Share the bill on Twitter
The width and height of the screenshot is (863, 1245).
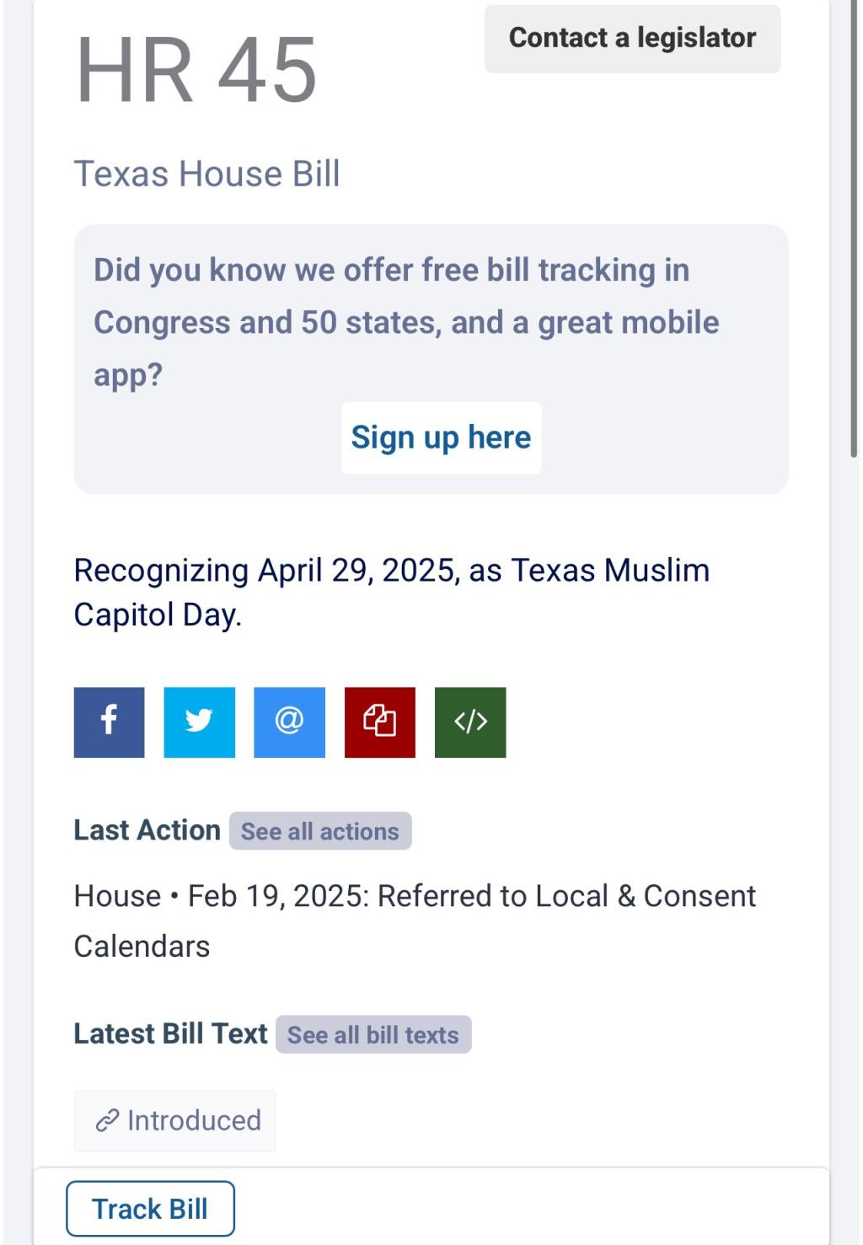[199, 722]
